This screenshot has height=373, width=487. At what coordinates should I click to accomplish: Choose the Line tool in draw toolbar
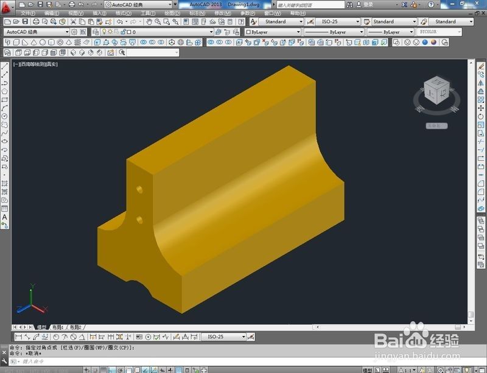tap(5, 66)
